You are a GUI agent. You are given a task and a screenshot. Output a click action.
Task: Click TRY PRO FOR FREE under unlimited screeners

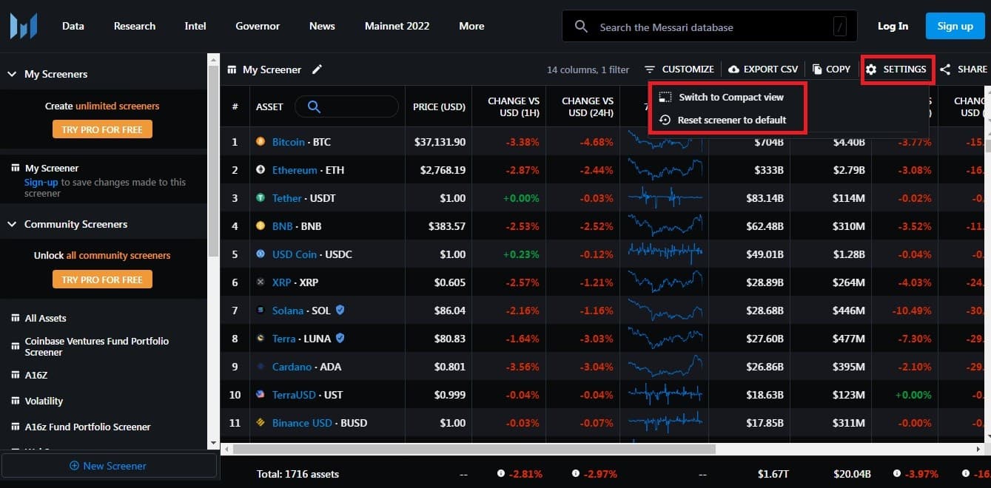point(102,129)
